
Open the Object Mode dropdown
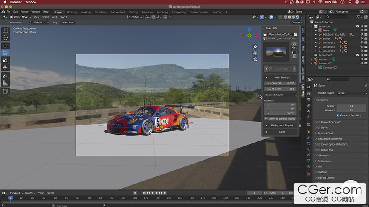(x=21, y=17)
